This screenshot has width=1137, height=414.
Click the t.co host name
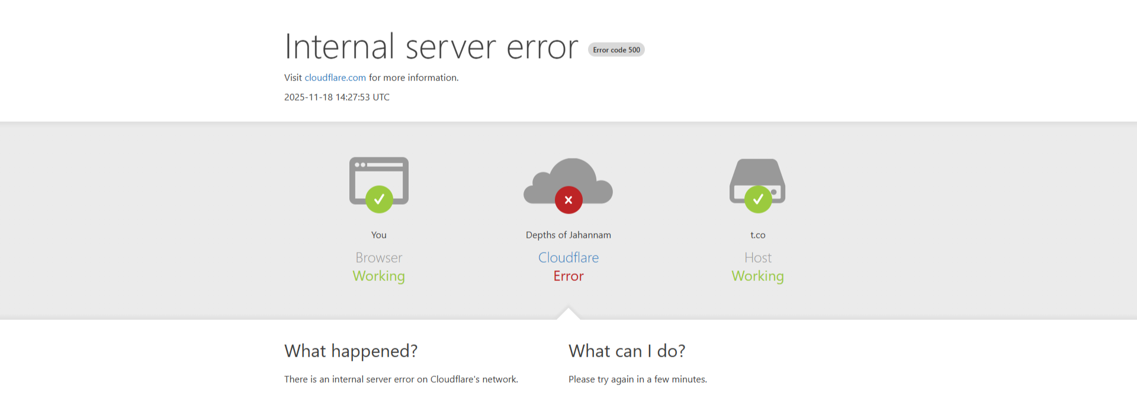(758, 235)
